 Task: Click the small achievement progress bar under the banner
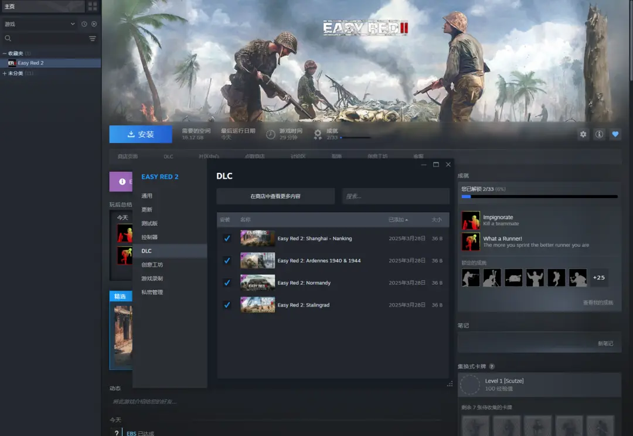(355, 138)
